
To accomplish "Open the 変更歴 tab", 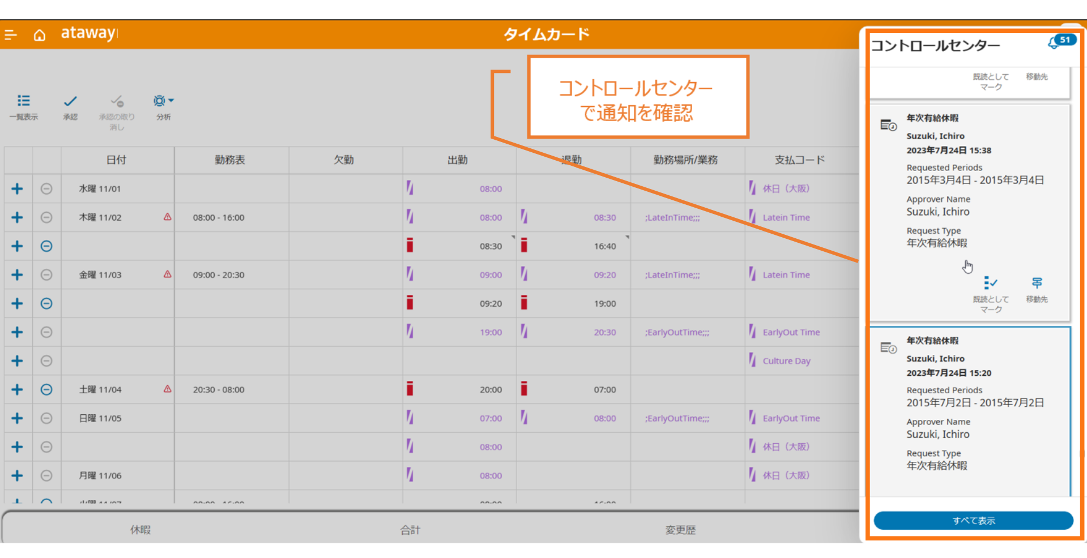I will tap(680, 530).
